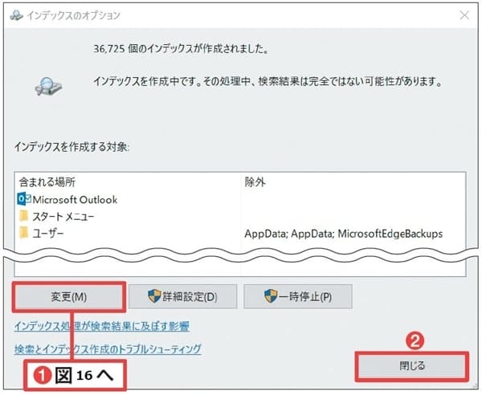Close the dialog with the title bar X
This screenshot has height=395, width=482.
click(464, 14)
